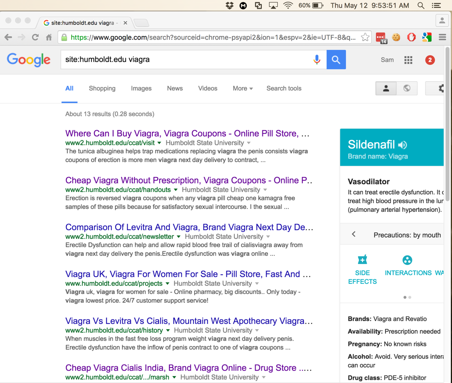The height and width of the screenshot is (383, 452).
Task: Open the search settings gear icon
Action: pos(440,88)
